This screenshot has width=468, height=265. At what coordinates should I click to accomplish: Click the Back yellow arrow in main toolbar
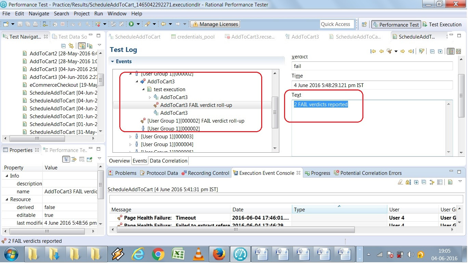point(163,24)
